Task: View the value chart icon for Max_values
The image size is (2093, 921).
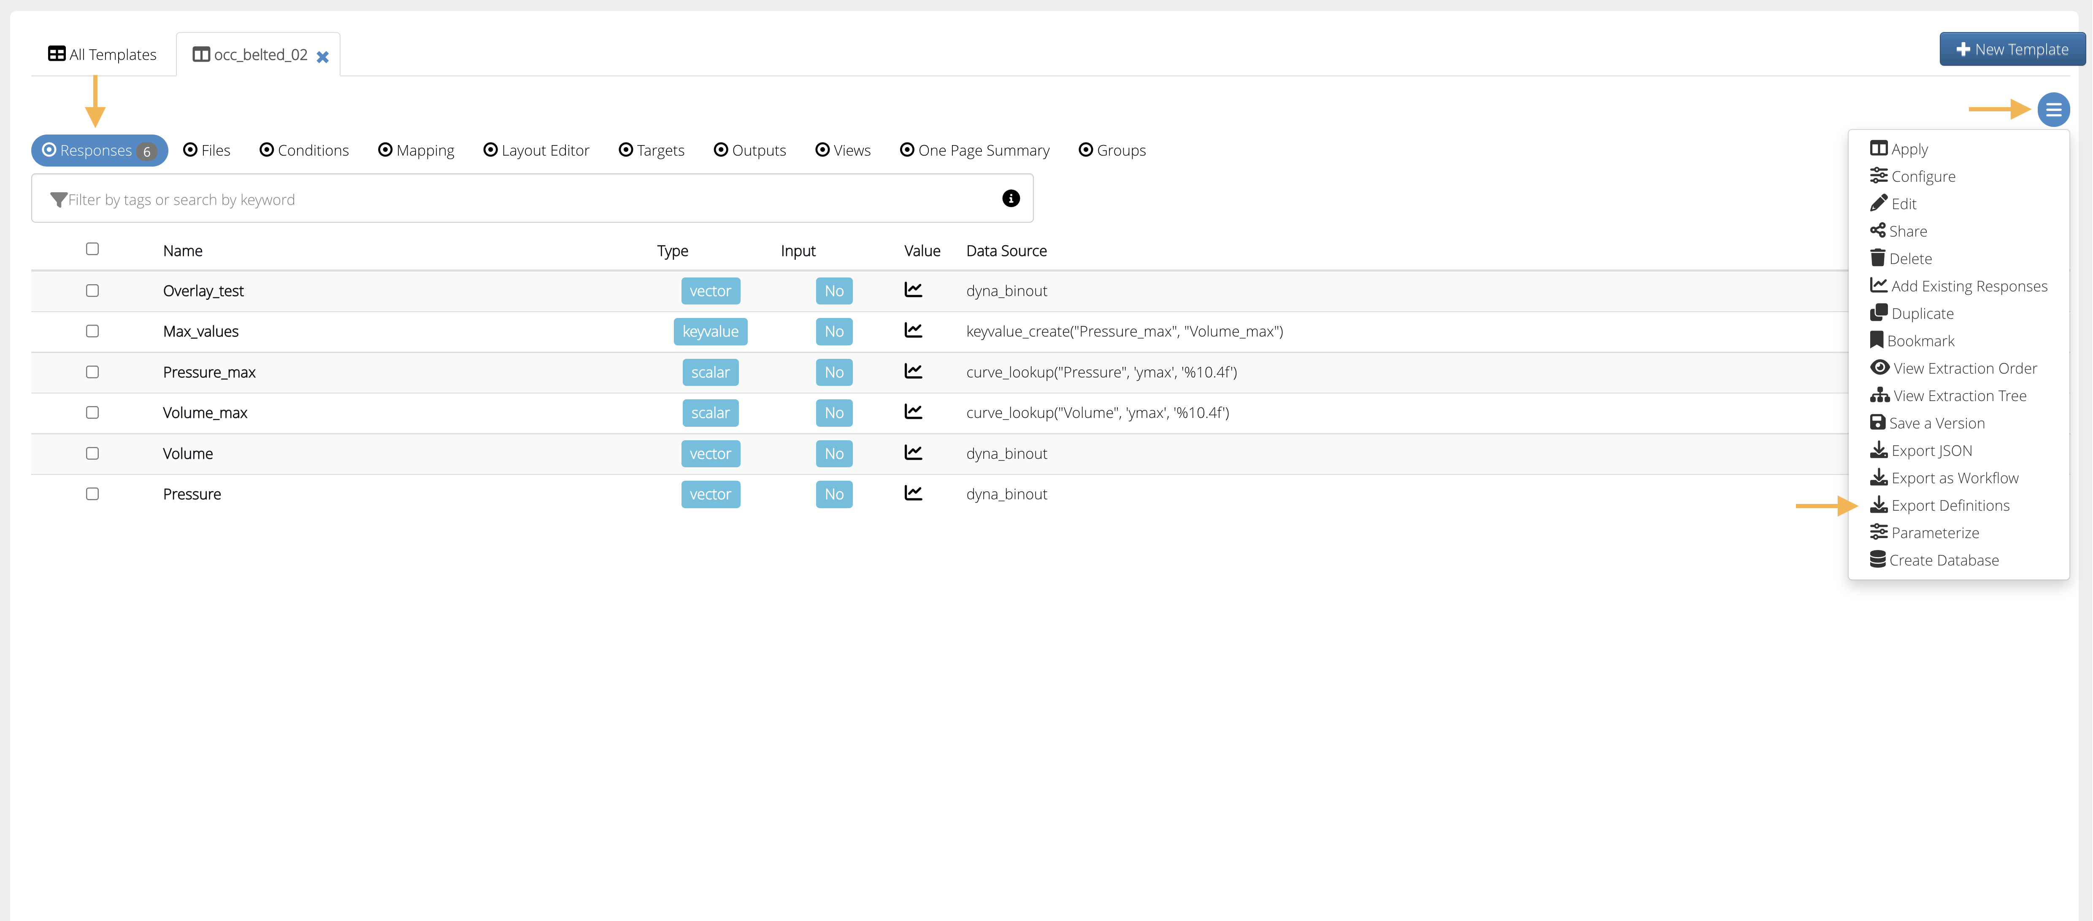Action: point(913,331)
